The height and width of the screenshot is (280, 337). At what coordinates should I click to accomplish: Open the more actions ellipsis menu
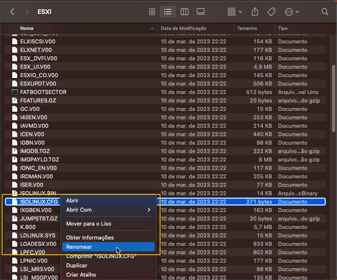(x=292, y=12)
